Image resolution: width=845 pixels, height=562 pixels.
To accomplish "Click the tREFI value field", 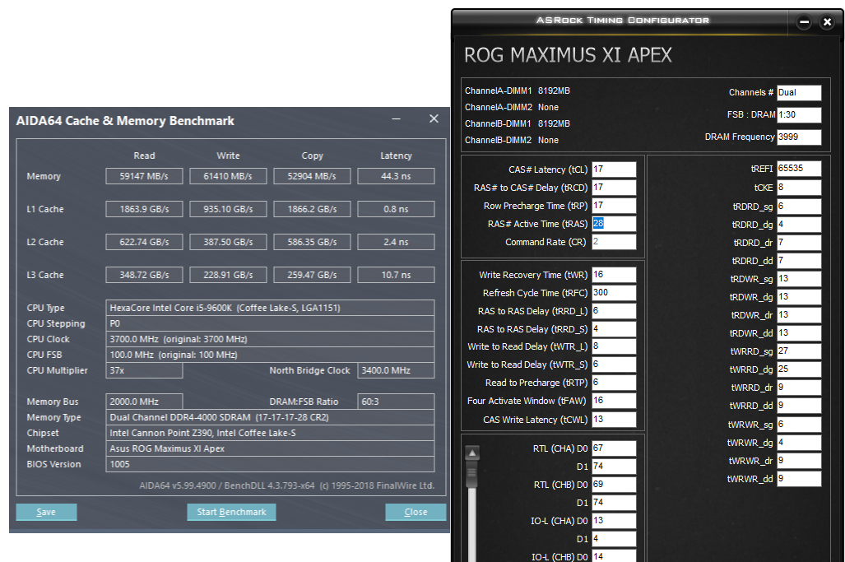I will 799,169.
